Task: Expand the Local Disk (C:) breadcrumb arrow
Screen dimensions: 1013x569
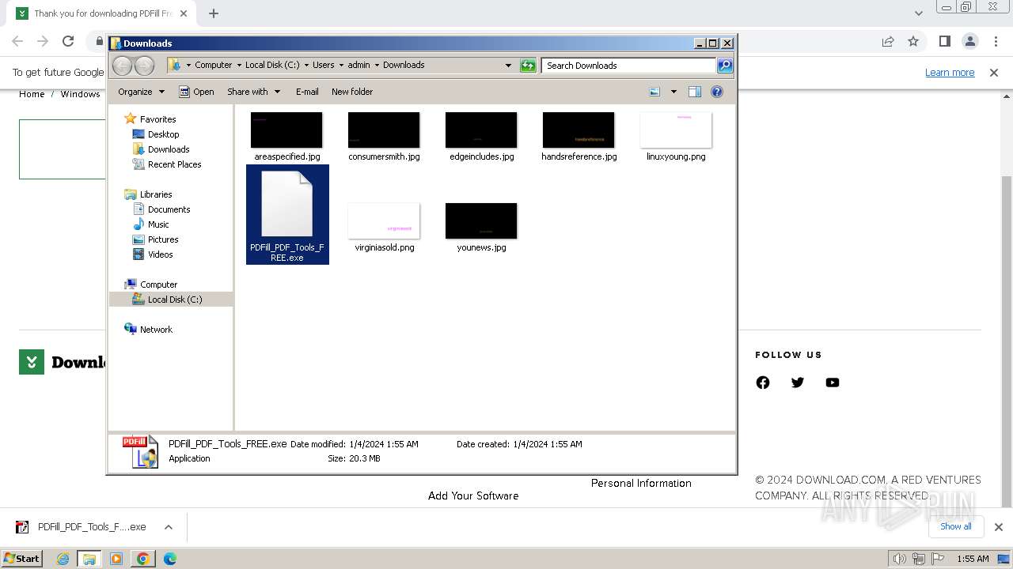Action: pos(306,66)
